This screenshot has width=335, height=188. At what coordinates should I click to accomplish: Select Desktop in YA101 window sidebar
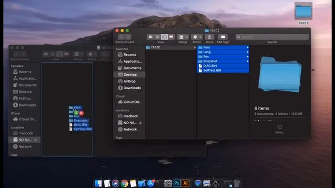(x=129, y=74)
